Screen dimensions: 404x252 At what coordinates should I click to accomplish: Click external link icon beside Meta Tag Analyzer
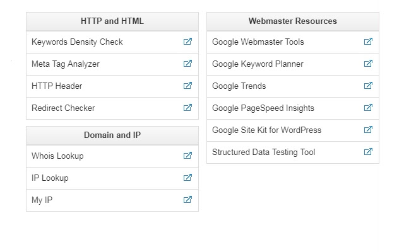tap(187, 64)
